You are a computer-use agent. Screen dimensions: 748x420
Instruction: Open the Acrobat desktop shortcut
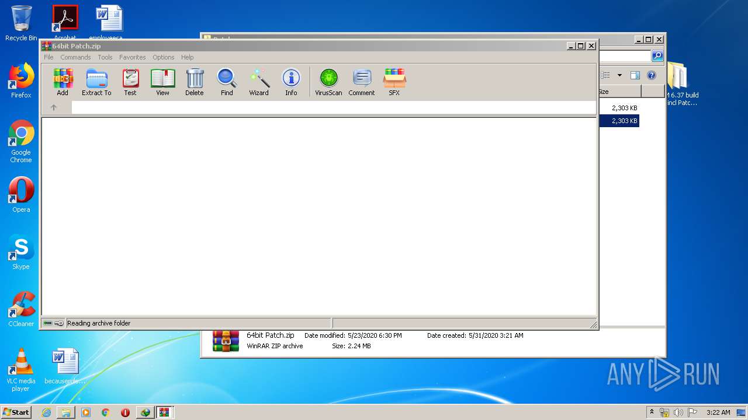(65, 22)
